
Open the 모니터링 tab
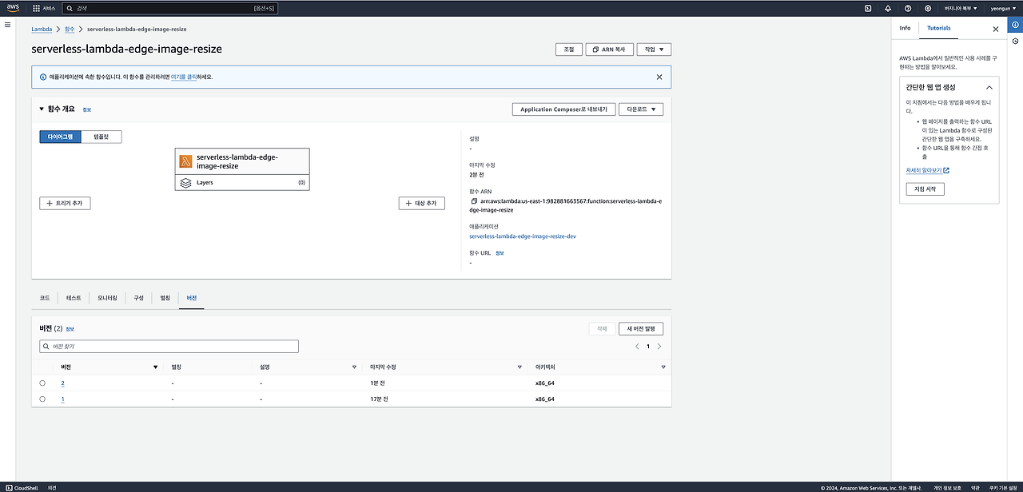coord(107,298)
